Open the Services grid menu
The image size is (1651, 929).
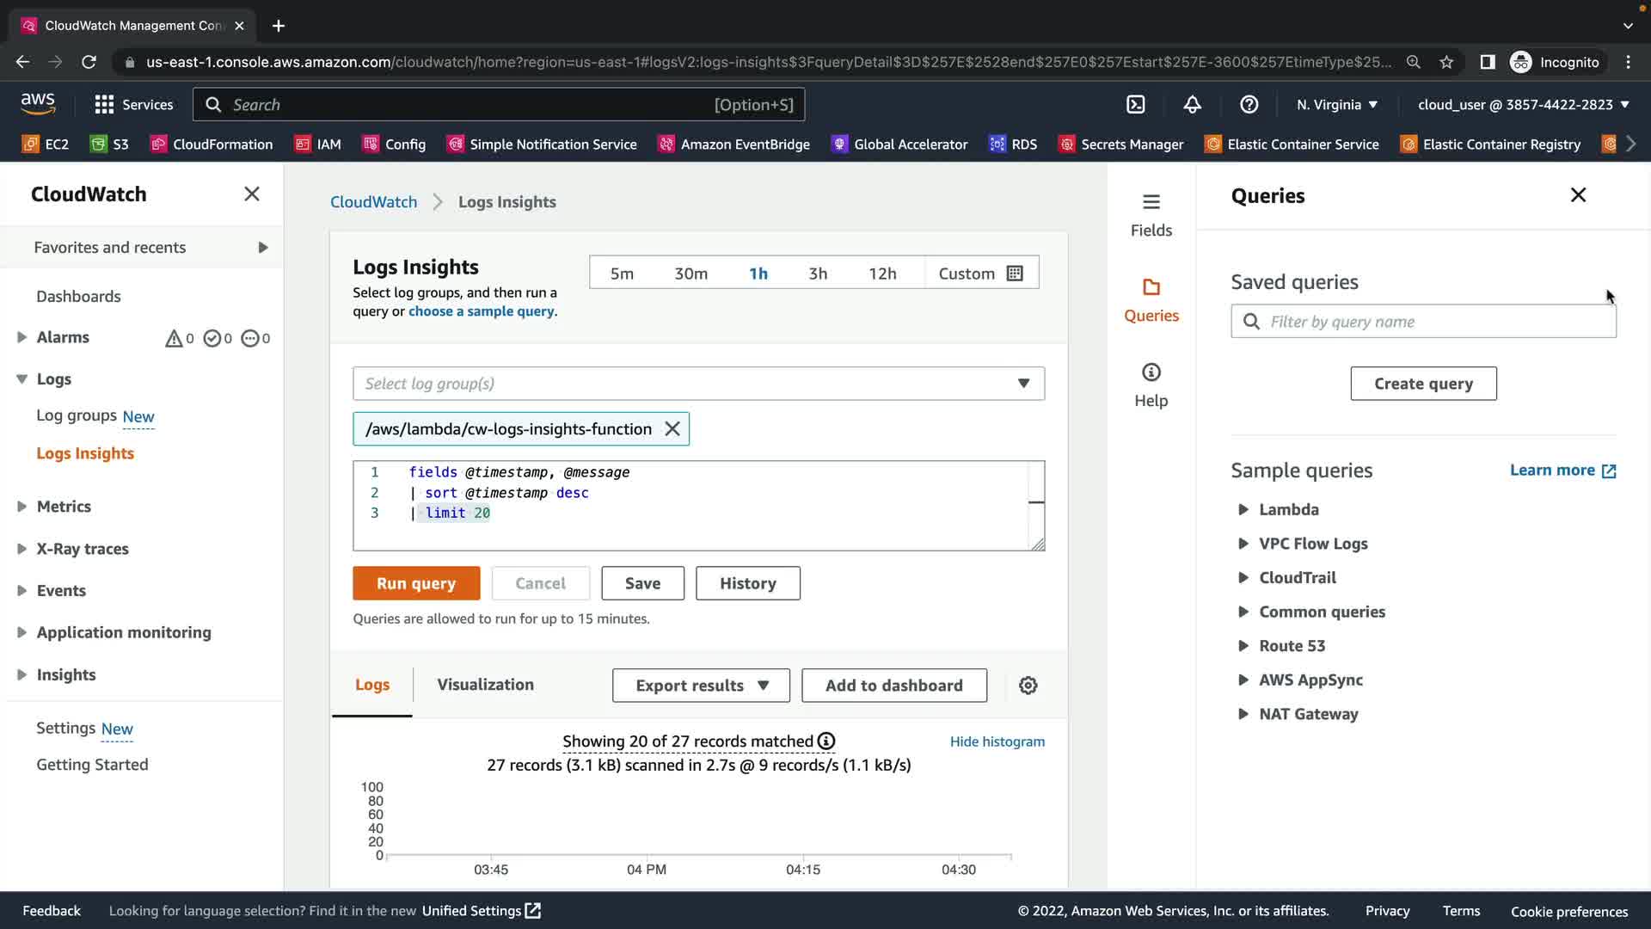coord(104,105)
